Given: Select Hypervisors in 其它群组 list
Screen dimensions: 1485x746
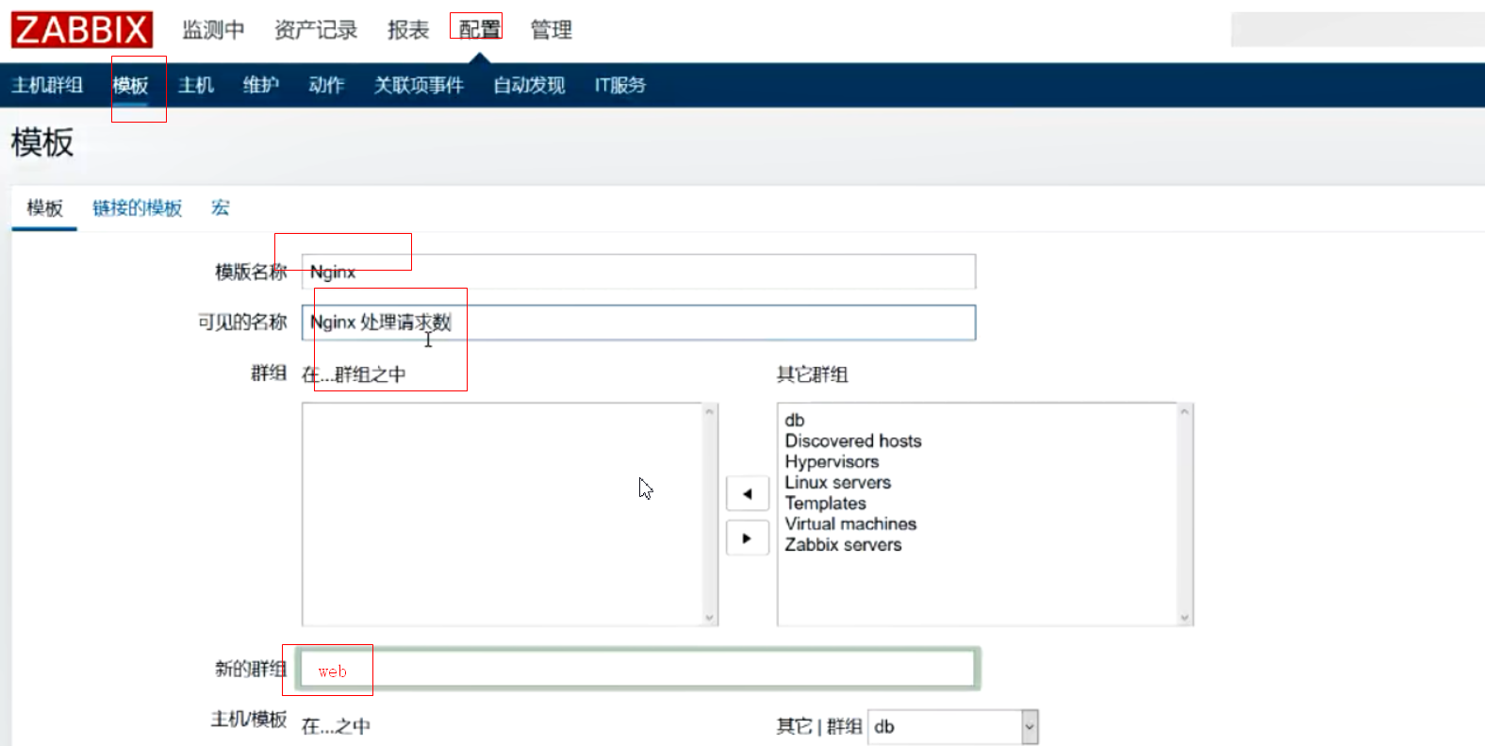Looking at the screenshot, I should tap(832, 461).
